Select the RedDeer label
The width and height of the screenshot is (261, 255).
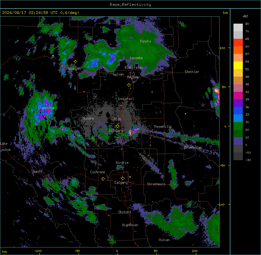(133, 77)
